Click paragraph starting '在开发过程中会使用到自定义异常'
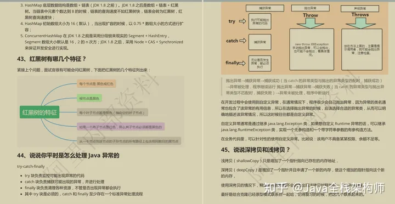This screenshot has height=204, width=395. click(303, 108)
